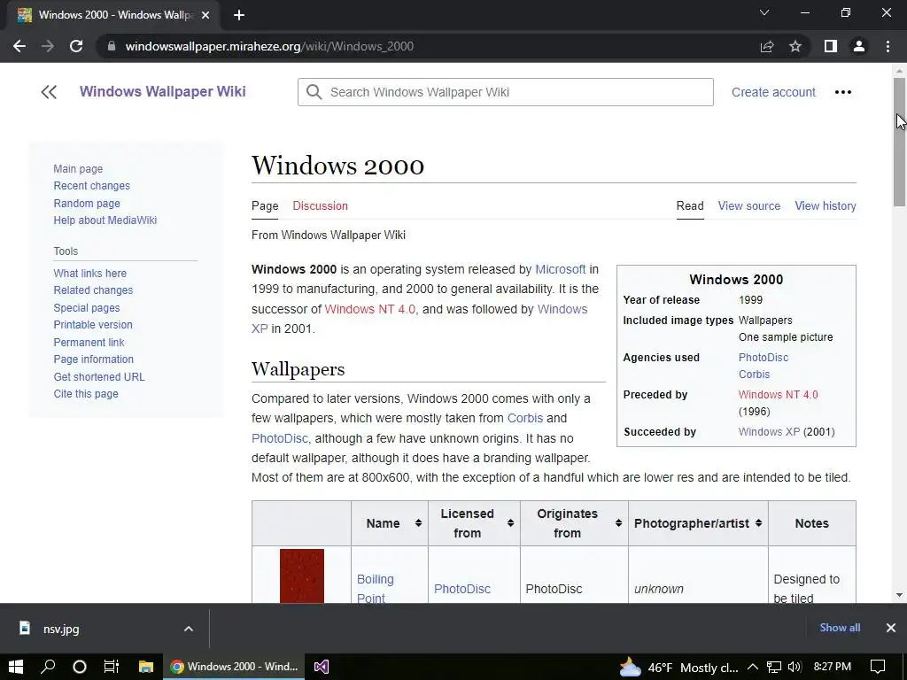The width and height of the screenshot is (907, 680).
Task: Click the page vertical scrollbar thumb
Action: [x=899, y=142]
